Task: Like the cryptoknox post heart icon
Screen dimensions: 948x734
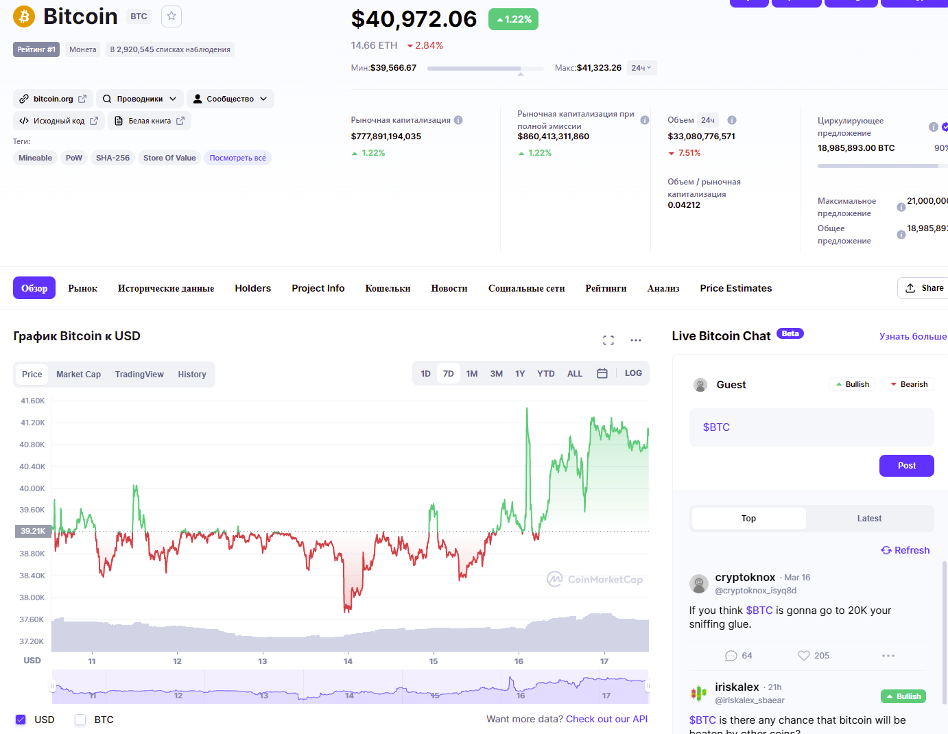Action: [x=804, y=656]
